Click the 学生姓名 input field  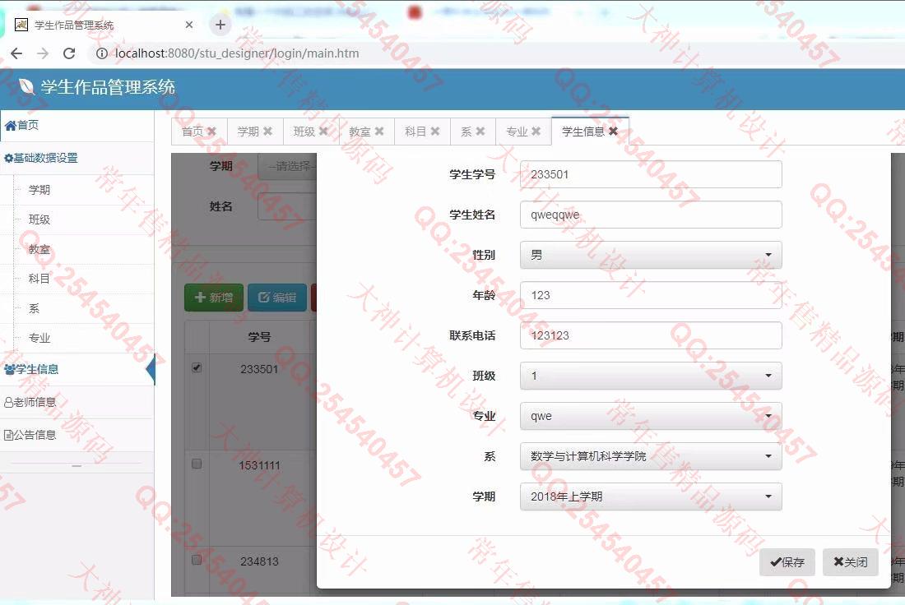pyautogui.click(x=651, y=215)
